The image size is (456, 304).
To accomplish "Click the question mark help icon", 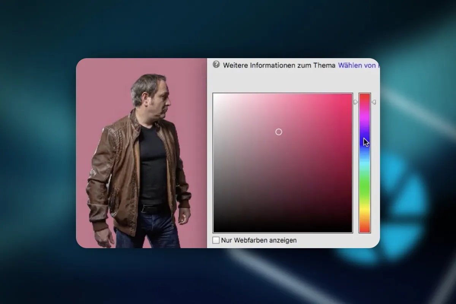I will [216, 64].
